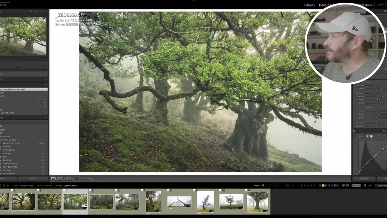Go to next photo with filmstrip forward arrow
387x218 pixels.
pyautogui.click(x=8, y=185)
